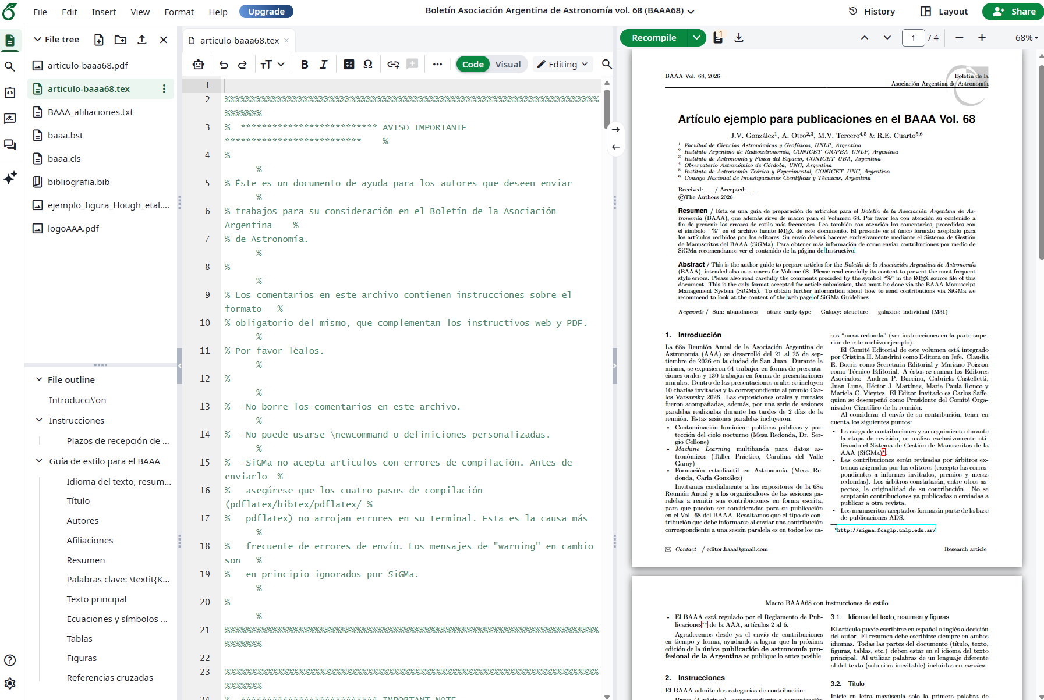Click the undo icon in editor toolbar
This screenshot has height=700, width=1044.
224,65
